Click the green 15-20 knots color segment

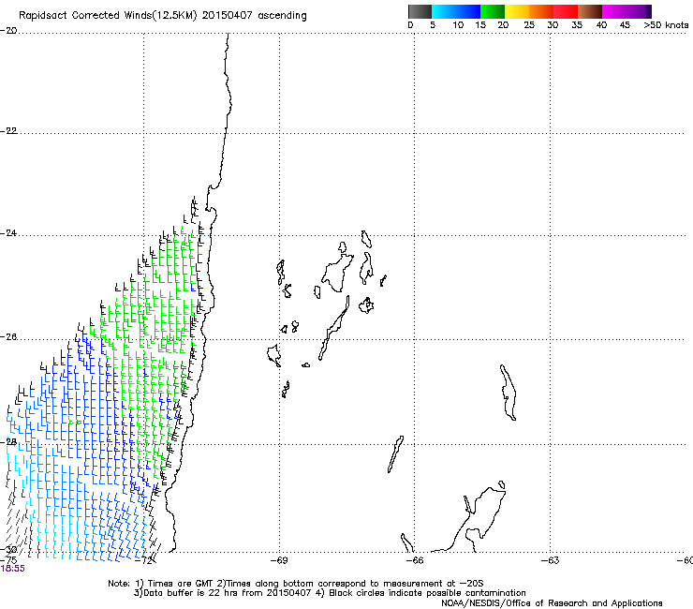493,11
